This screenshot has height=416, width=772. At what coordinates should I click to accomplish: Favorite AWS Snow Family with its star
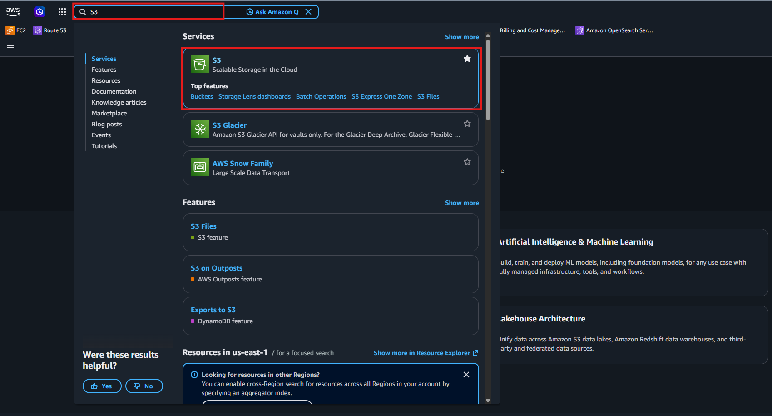coord(467,162)
